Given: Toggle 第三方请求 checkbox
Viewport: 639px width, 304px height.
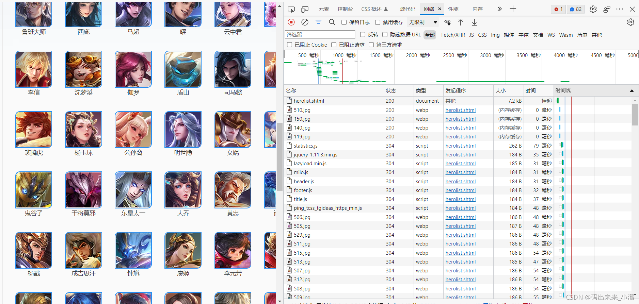Looking at the screenshot, I should pos(371,45).
